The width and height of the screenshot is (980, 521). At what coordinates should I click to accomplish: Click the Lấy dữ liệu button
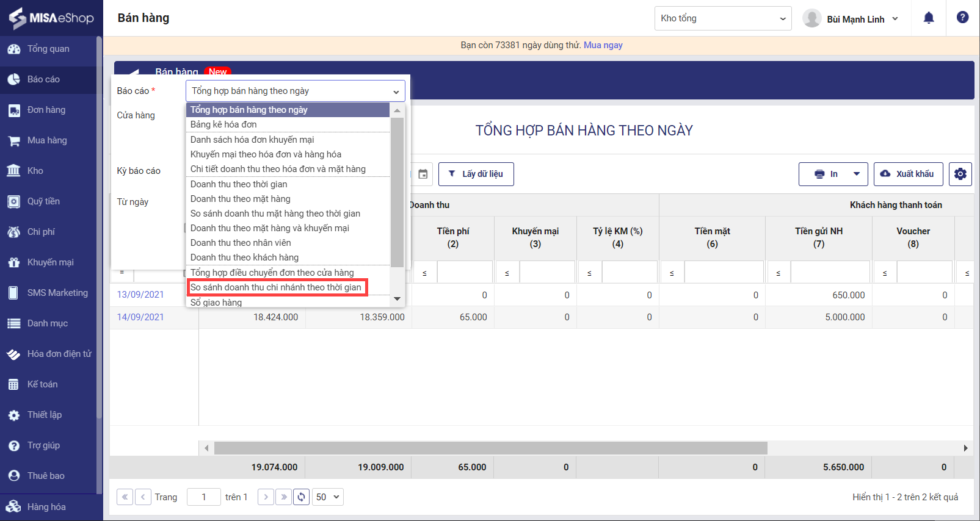click(476, 174)
